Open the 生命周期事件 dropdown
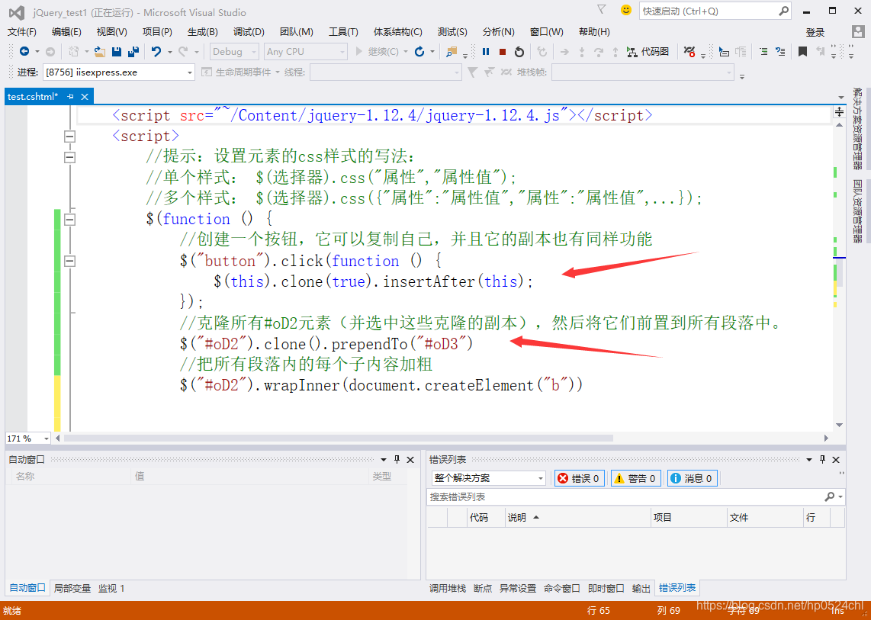Screen dimensions: 871x620 point(240,72)
